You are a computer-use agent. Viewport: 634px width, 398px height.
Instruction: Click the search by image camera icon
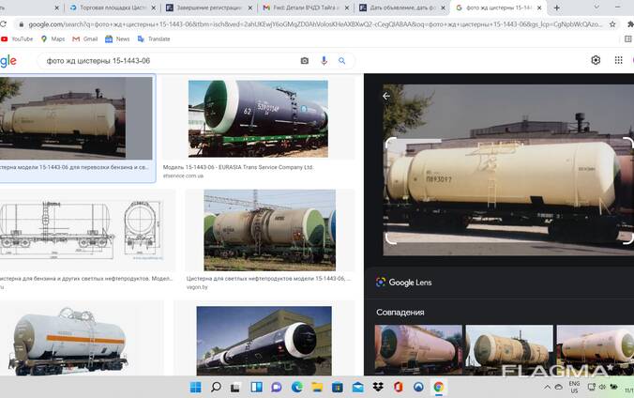(305, 61)
